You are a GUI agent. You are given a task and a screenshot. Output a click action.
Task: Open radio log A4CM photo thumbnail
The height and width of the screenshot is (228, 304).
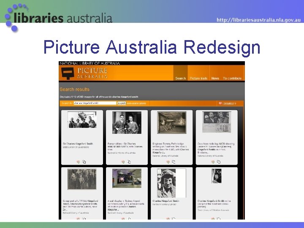click(x=217, y=122)
